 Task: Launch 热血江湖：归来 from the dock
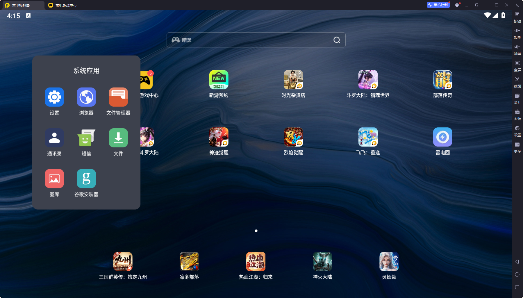tap(256, 261)
